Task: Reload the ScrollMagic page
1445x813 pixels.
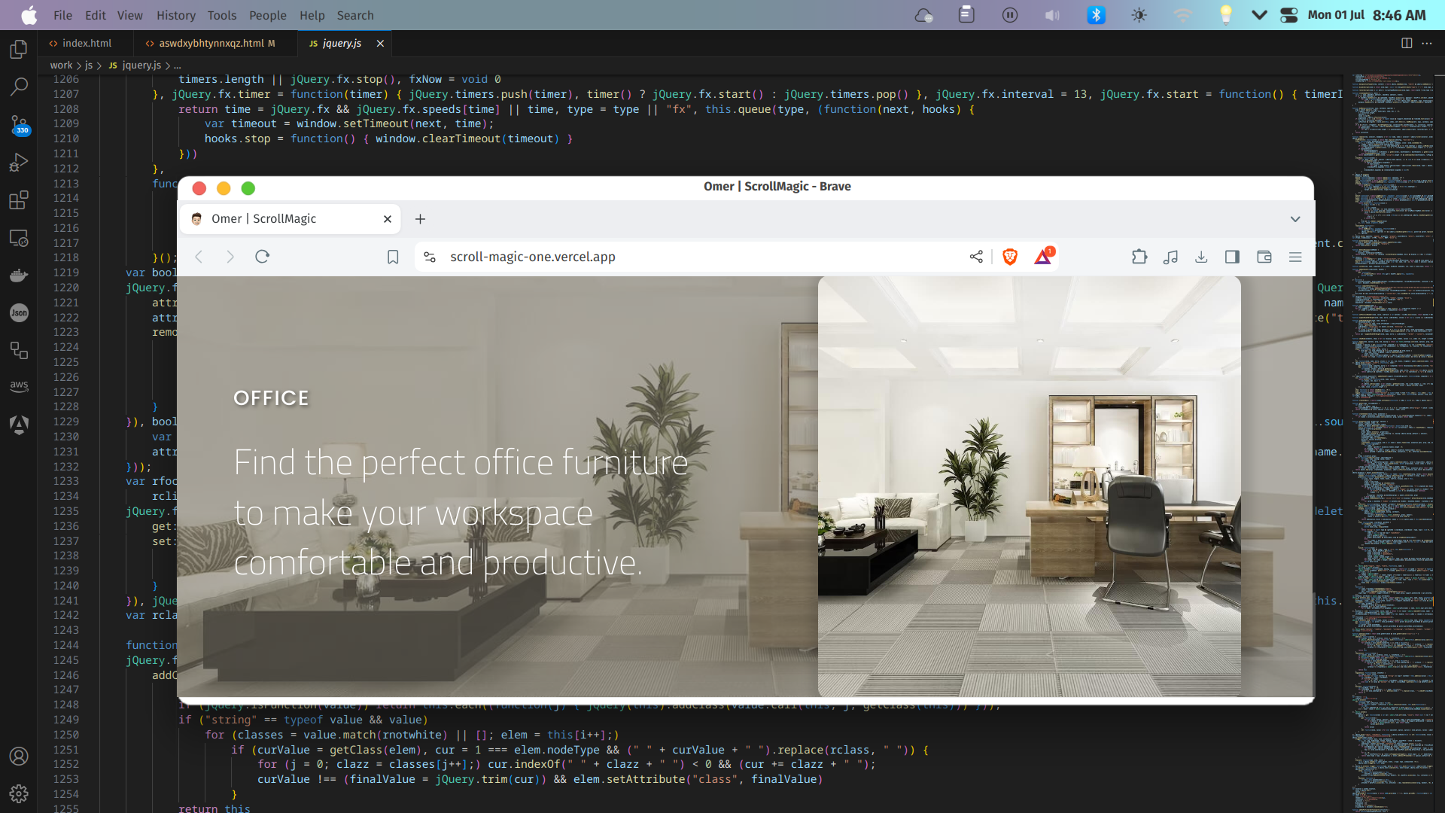Action: [262, 257]
